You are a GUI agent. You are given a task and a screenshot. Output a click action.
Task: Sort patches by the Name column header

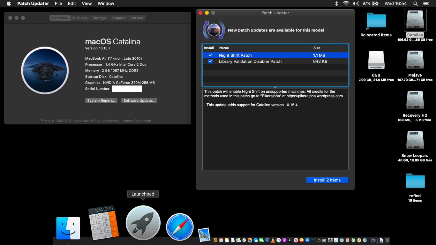[x=265, y=48]
